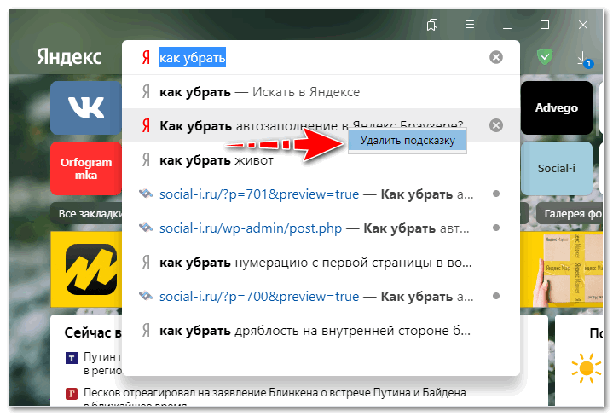Open the browser hamburger menu
This screenshot has width=613, height=416.
coord(470,25)
